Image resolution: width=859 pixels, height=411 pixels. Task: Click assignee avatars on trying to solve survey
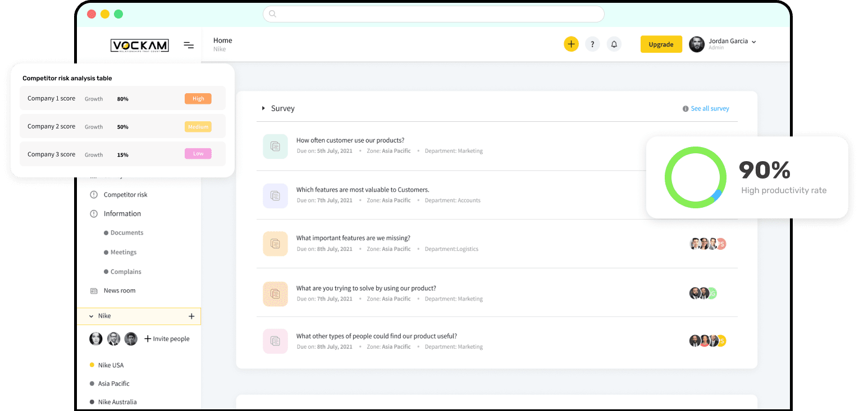(x=703, y=293)
